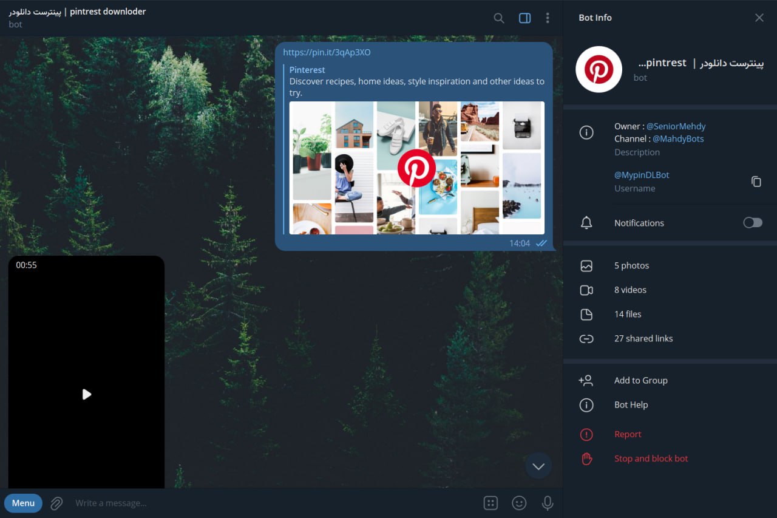Click the 14:04 message timestamp
This screenshot has height=518, width=777.
coord(520,243)
